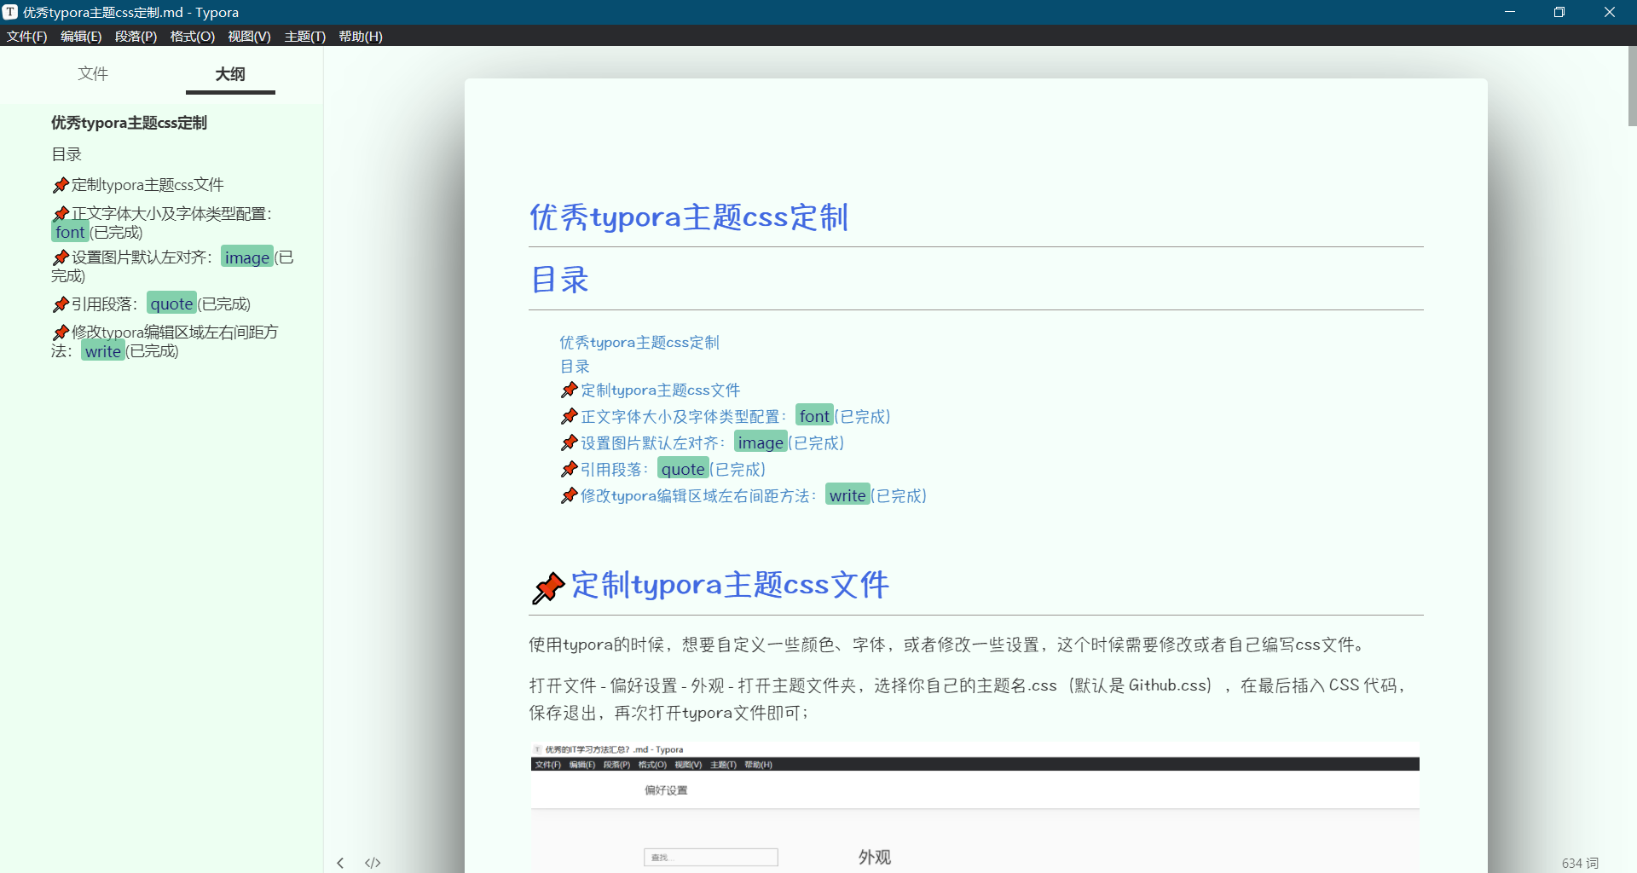Follow TOC link 优秀typora主题css定制
This screenshot has height=873, width=1637.
click(639, 343)
